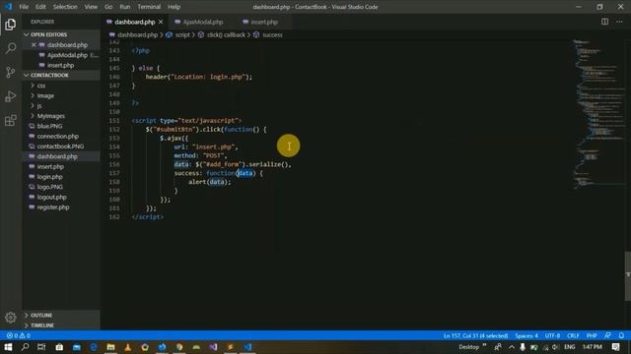
Task: Change UTF-8 encoding in status bar
Action: pyautogui.click(x=552, y=335)
